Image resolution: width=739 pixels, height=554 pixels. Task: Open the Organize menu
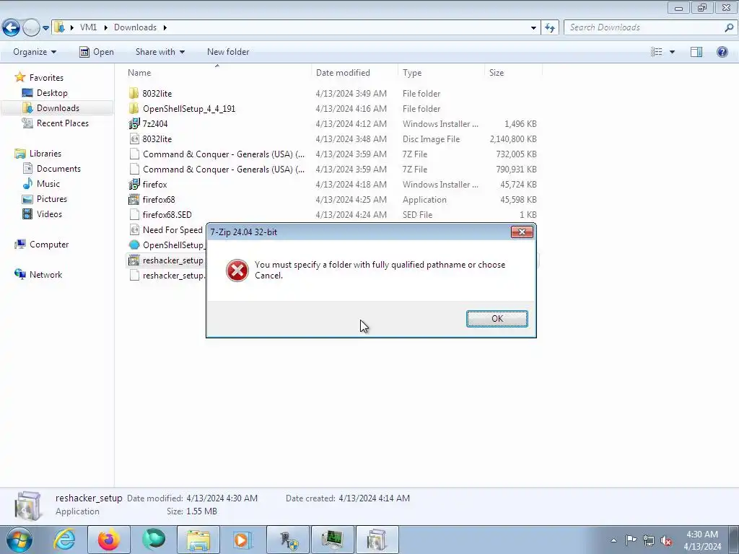(35, 52)
